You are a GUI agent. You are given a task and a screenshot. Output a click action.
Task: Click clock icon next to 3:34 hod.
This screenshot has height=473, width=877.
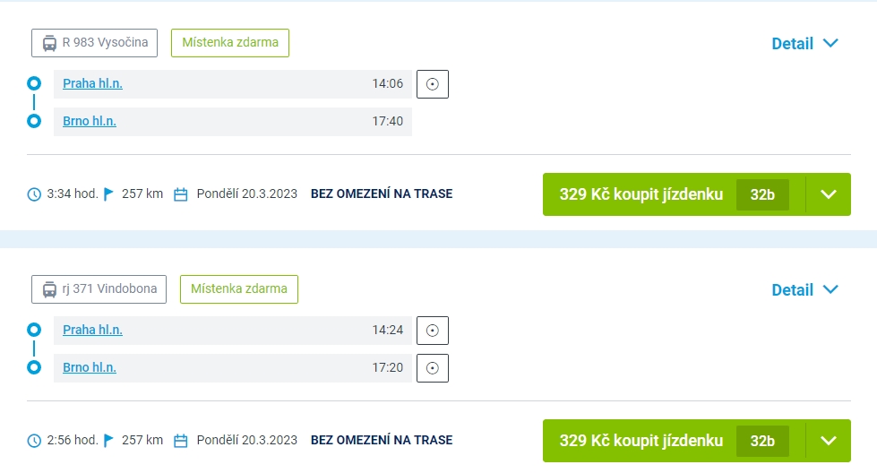coord(34,194)
